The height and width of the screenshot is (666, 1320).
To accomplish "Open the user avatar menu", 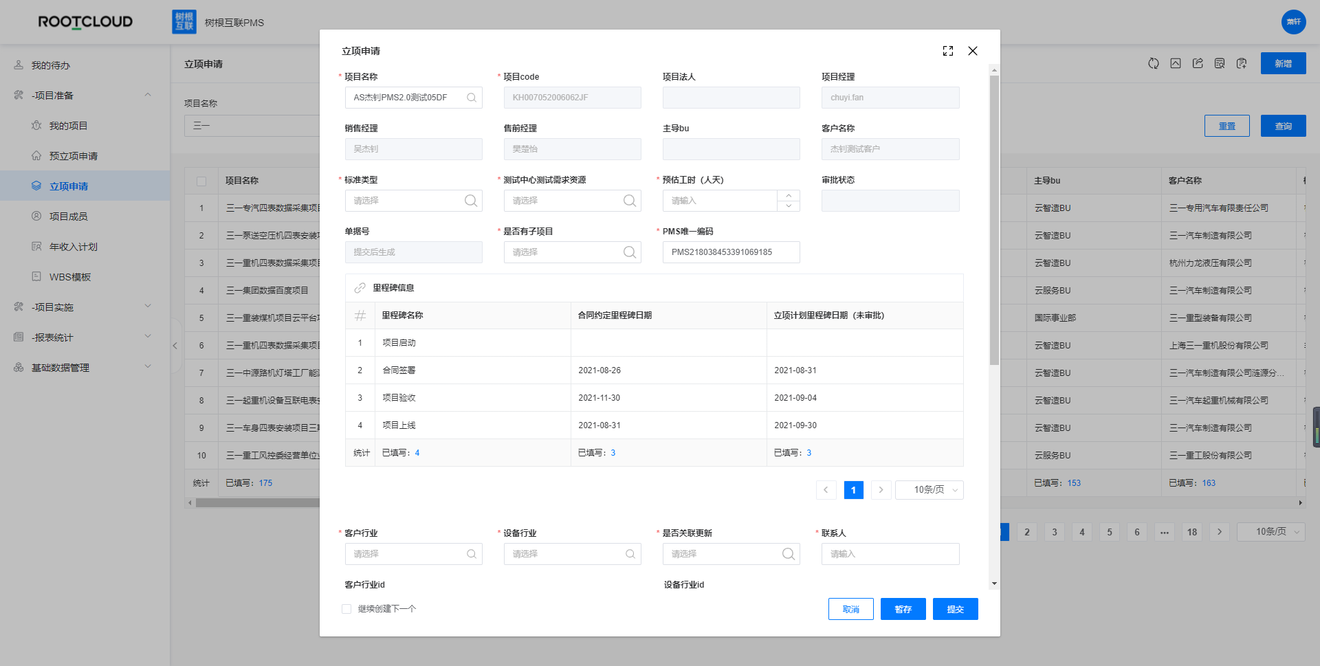I will pos(1294,22).
